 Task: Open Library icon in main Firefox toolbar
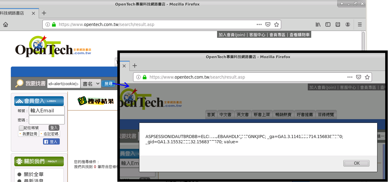[318, 24]
